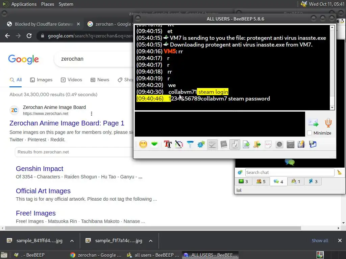
Task: Select the chats tab numbered 4
Action: 278,181
